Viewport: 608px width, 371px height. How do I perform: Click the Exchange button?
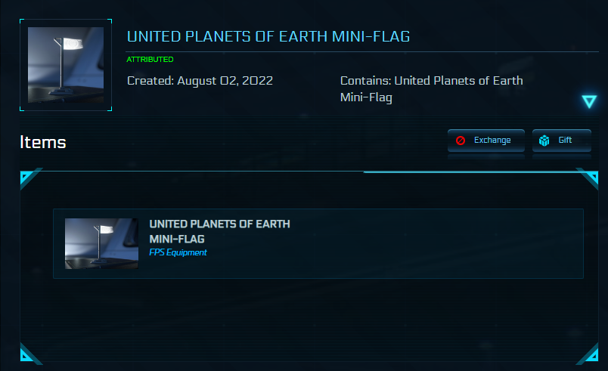click(x=485, y=141)
